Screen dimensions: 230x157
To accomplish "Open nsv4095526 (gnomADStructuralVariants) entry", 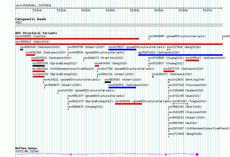I will [x=96, y=52].
